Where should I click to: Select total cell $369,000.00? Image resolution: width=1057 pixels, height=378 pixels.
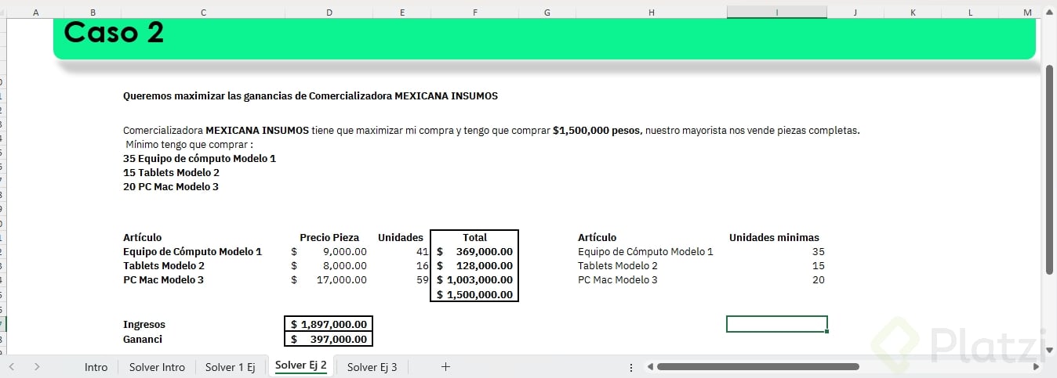[x=474, y=251]
